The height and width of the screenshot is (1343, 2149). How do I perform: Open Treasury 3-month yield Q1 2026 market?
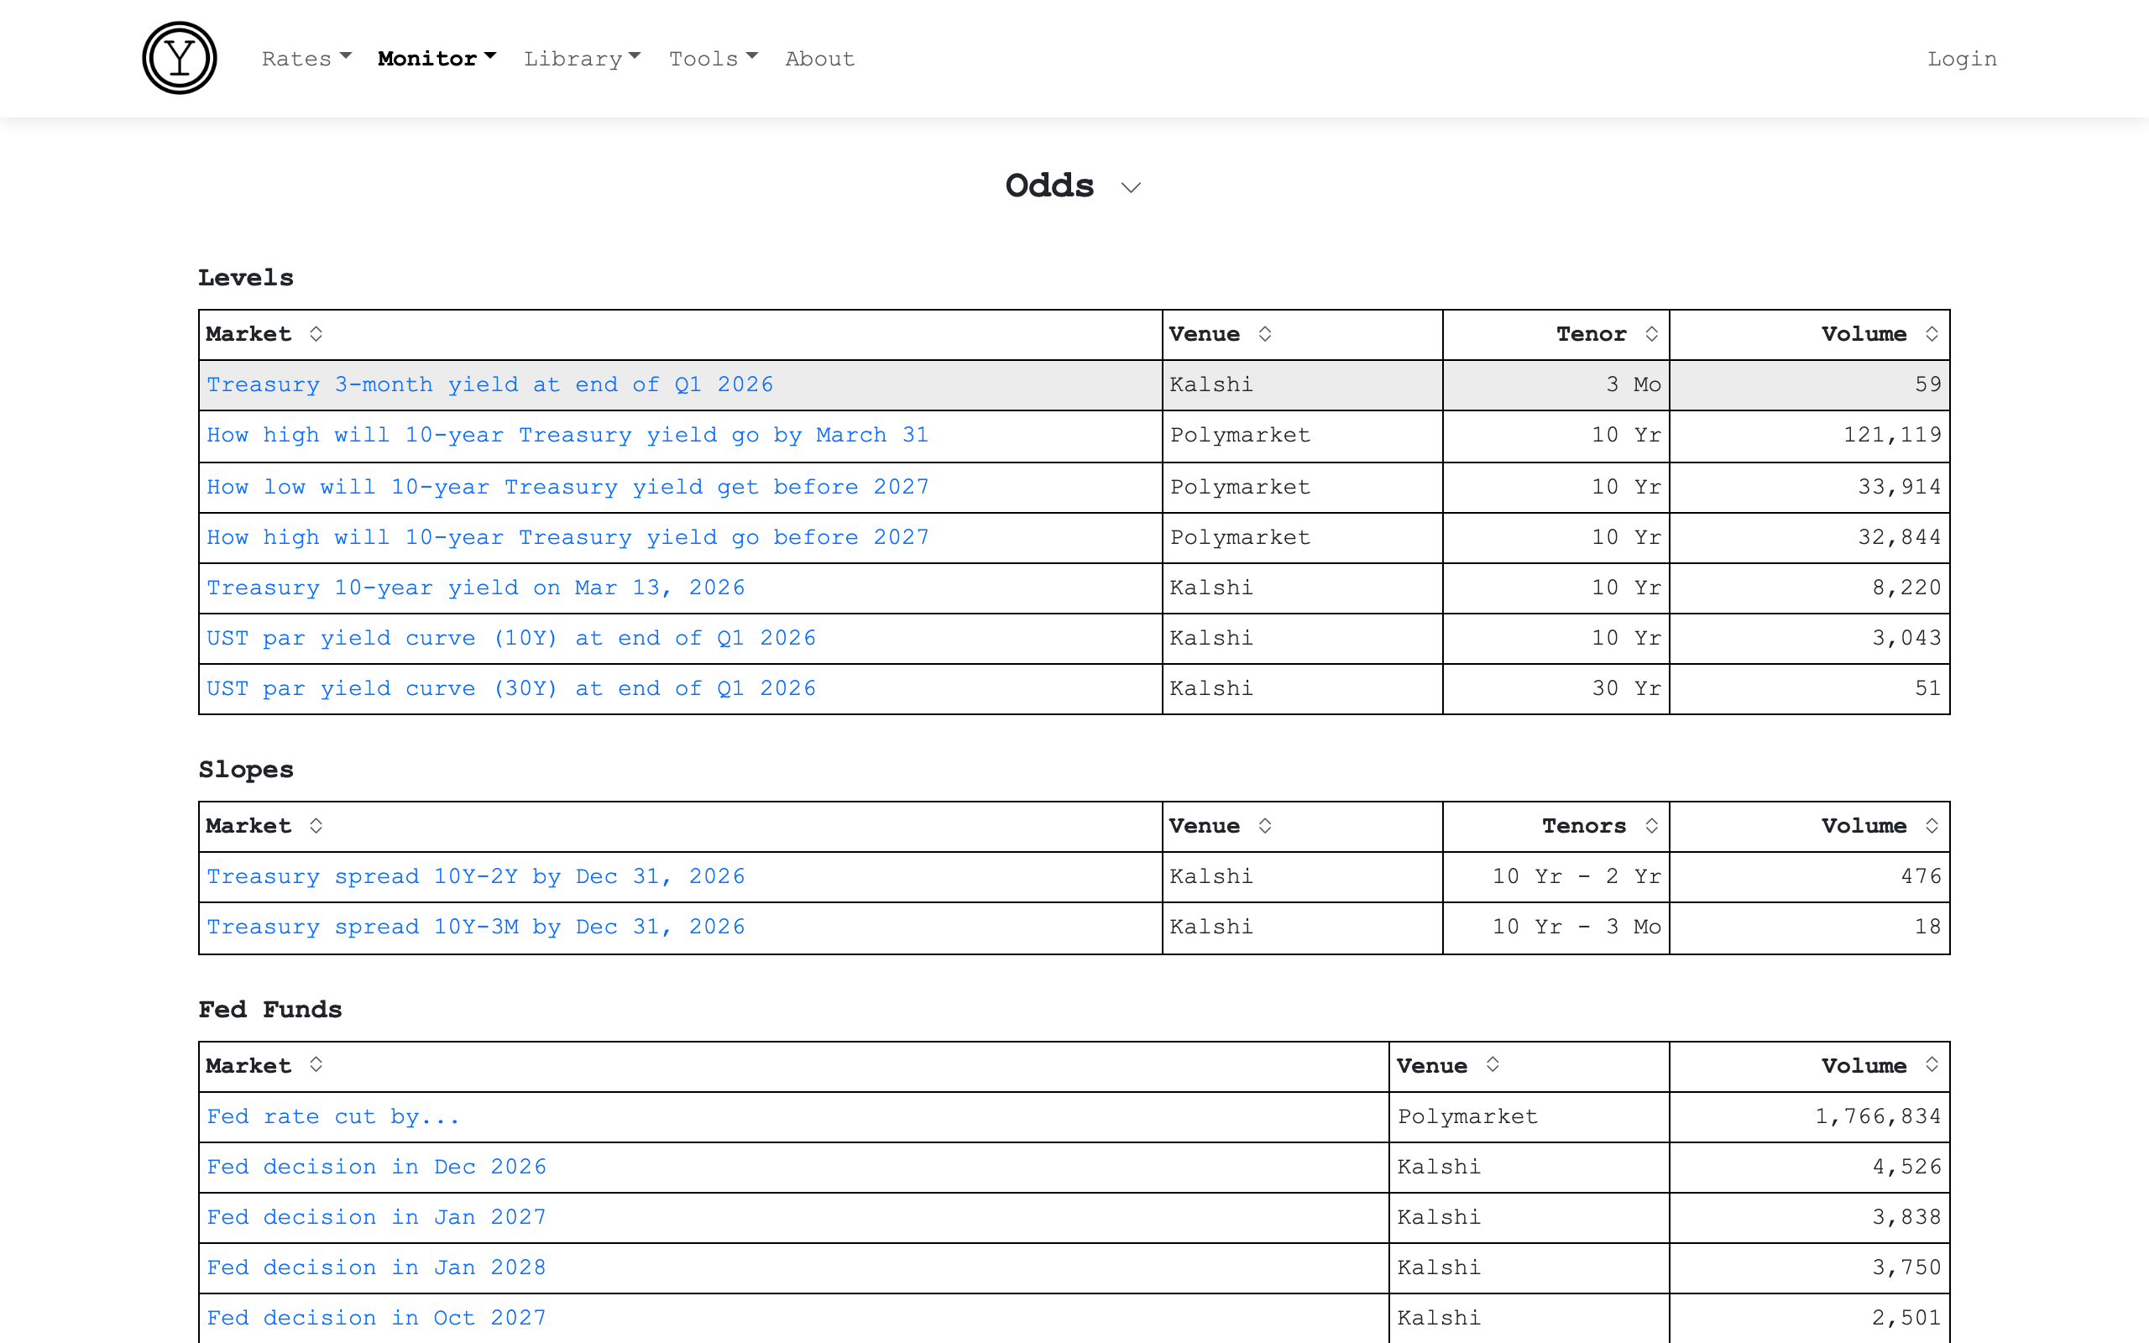coord(489,384)
